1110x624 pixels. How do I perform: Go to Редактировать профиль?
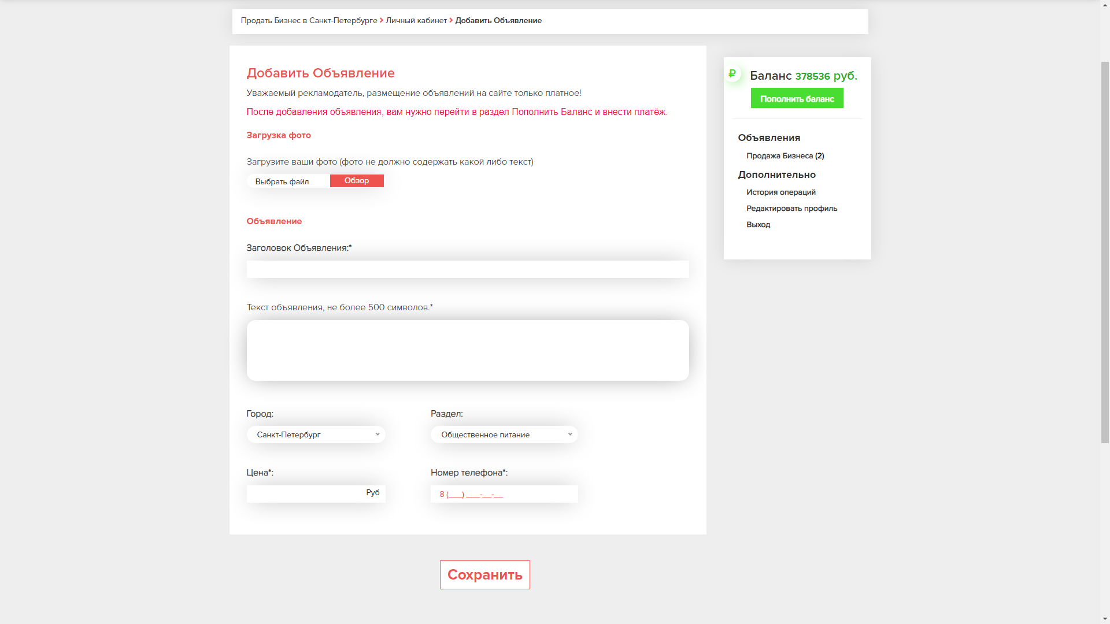[x=791, y=209]
